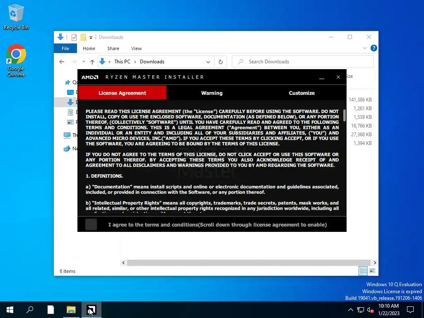Open the clock showing 10:10 AM

coord(388,310)
